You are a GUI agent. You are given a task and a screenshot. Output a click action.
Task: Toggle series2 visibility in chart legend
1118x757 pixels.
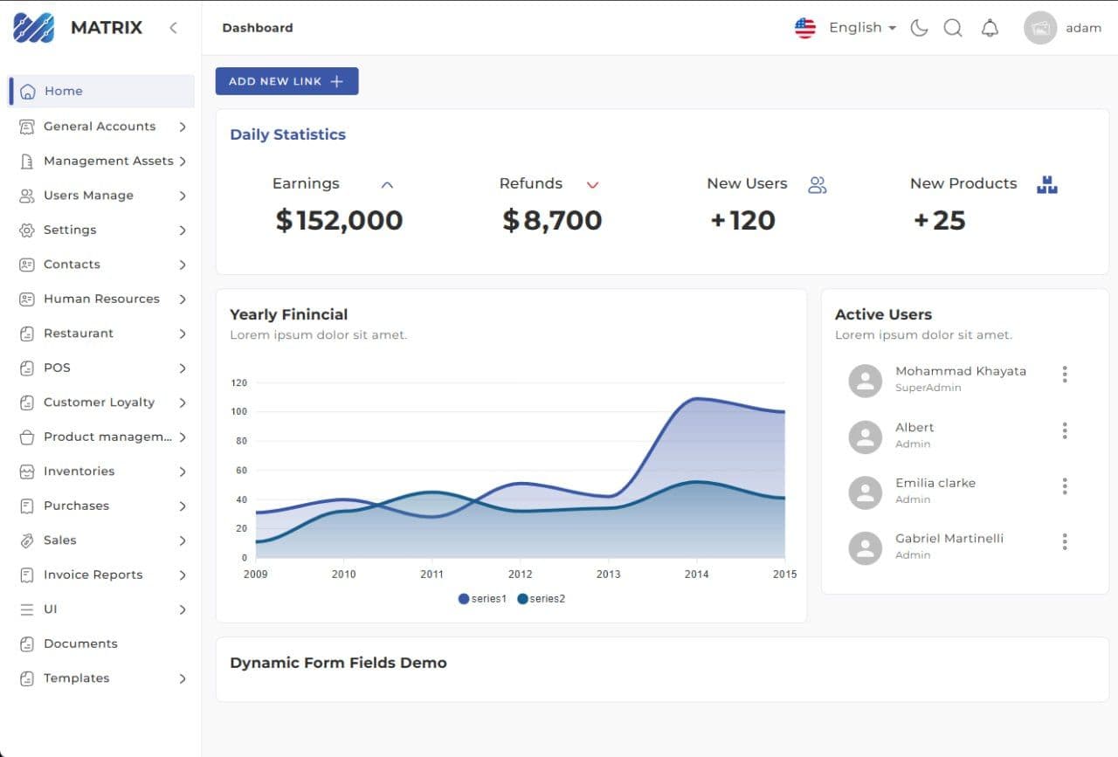click(x=542, y=599)
